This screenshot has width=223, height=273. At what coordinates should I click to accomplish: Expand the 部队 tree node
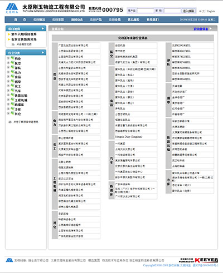click(x=8, y=67)
